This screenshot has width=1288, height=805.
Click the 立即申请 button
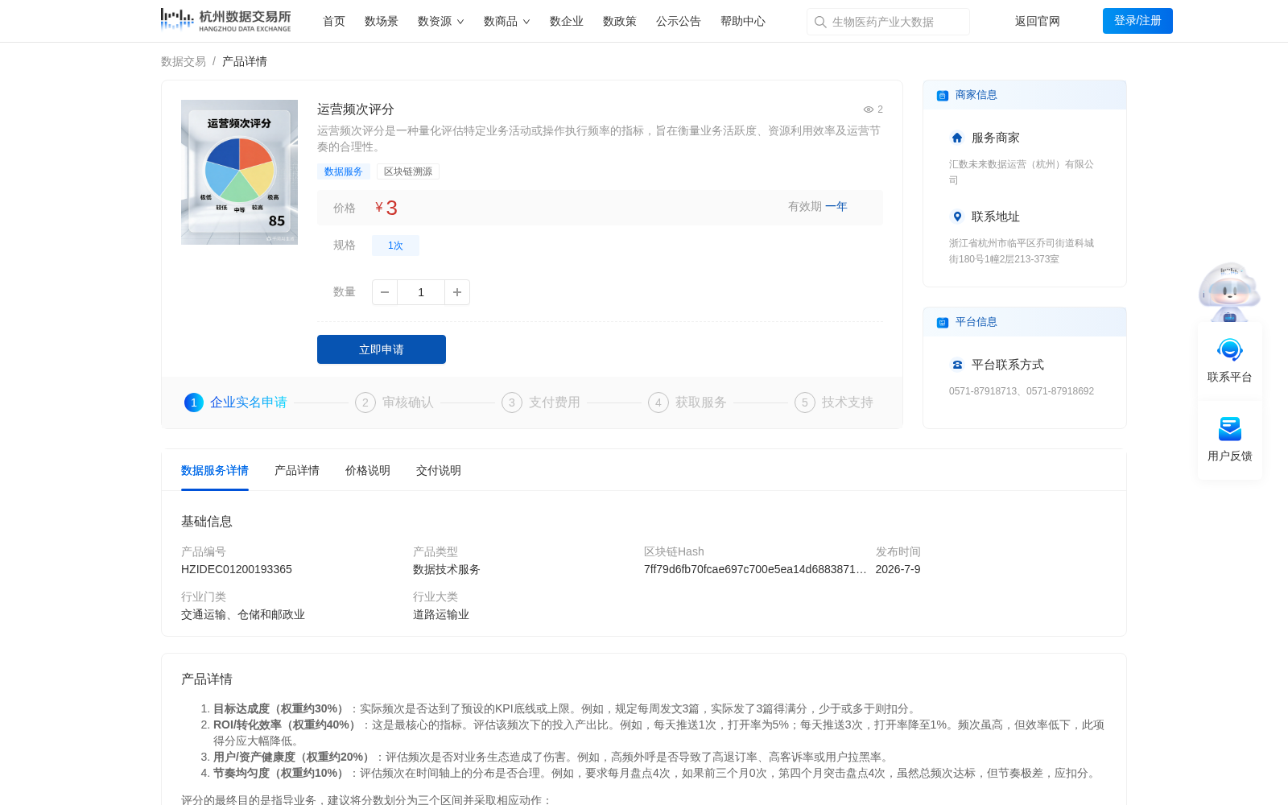click(x=382, y=349)
